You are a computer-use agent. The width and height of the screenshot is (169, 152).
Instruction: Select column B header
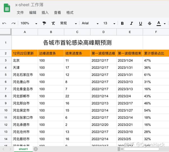[51, 32]
